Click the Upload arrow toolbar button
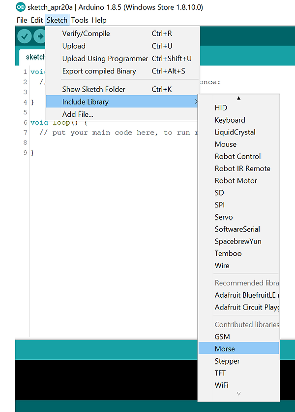The height and width of the screenshot is (412, 295). tap(40, 36)
